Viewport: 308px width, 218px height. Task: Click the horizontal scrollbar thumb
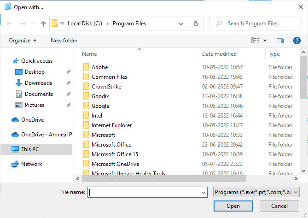[x=164, y=178]
